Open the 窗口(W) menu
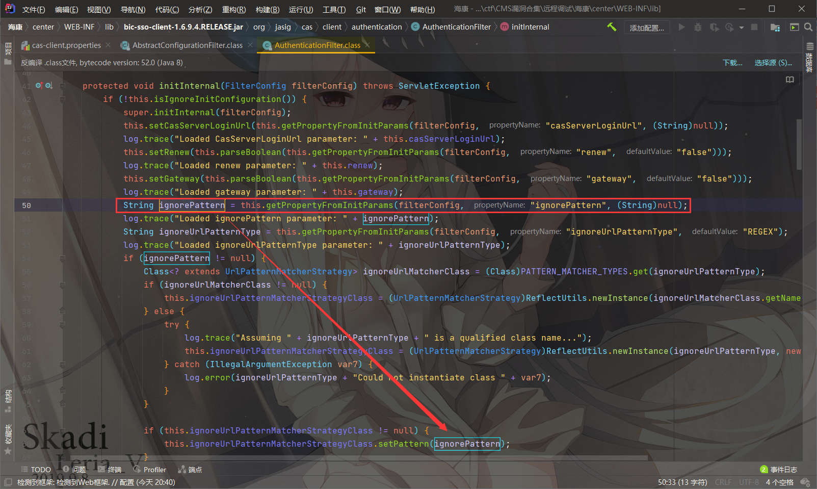817x489 pixels. click(387, 9)
